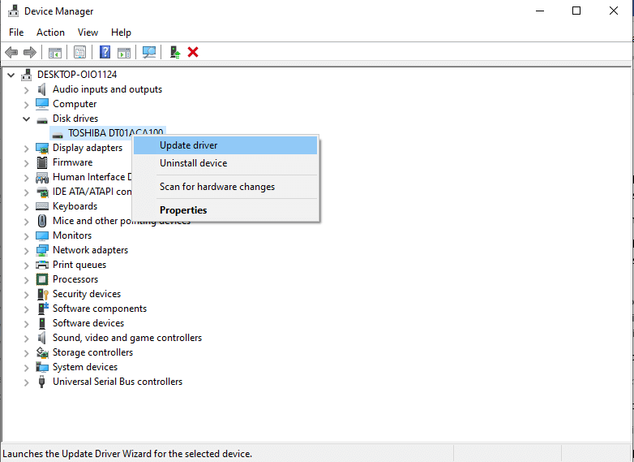Open the File menu

pyautogui.click(x=16, y=32)
